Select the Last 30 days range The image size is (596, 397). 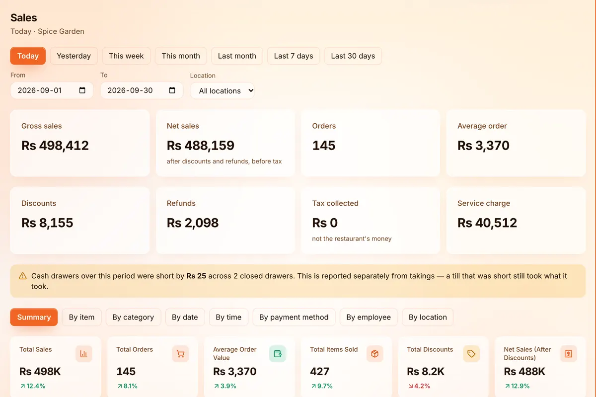pos(353,56)
